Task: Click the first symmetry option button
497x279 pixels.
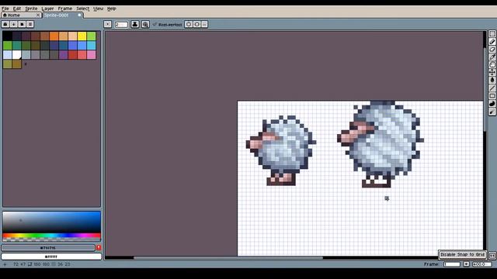Action: pos(189,24)
